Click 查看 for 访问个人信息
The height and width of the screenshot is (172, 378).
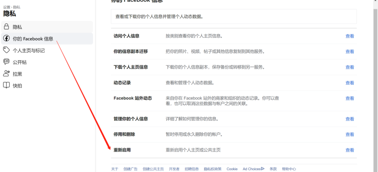click(x=350, y=36)
